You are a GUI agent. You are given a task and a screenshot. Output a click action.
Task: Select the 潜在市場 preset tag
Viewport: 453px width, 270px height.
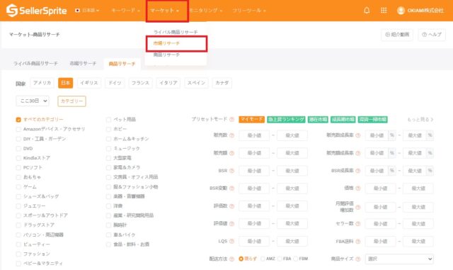[318, 120]
